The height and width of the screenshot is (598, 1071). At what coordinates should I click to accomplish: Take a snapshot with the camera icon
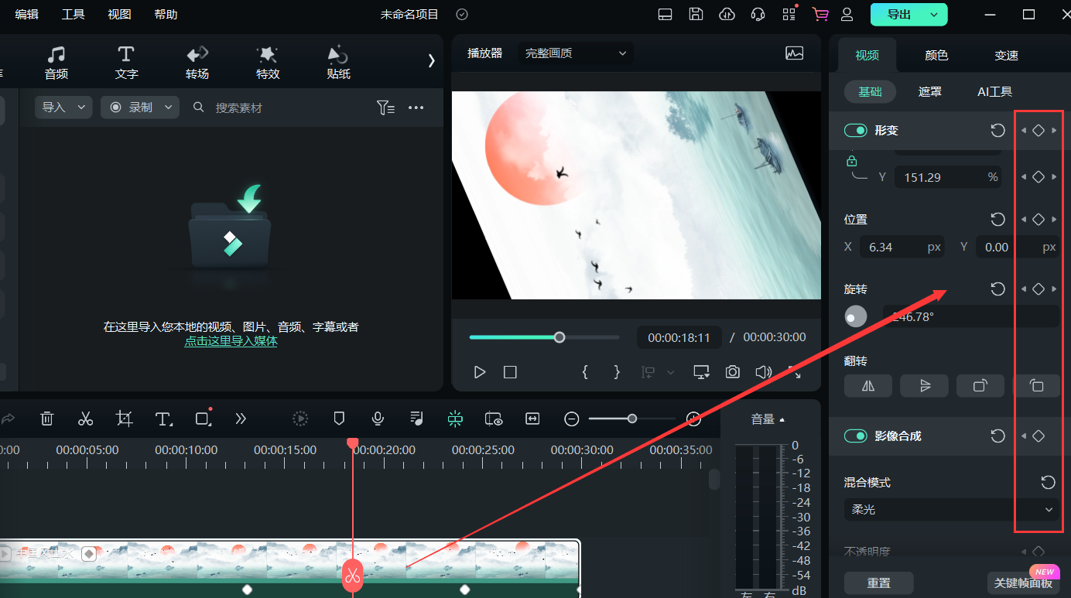click(x=733, y=372)
